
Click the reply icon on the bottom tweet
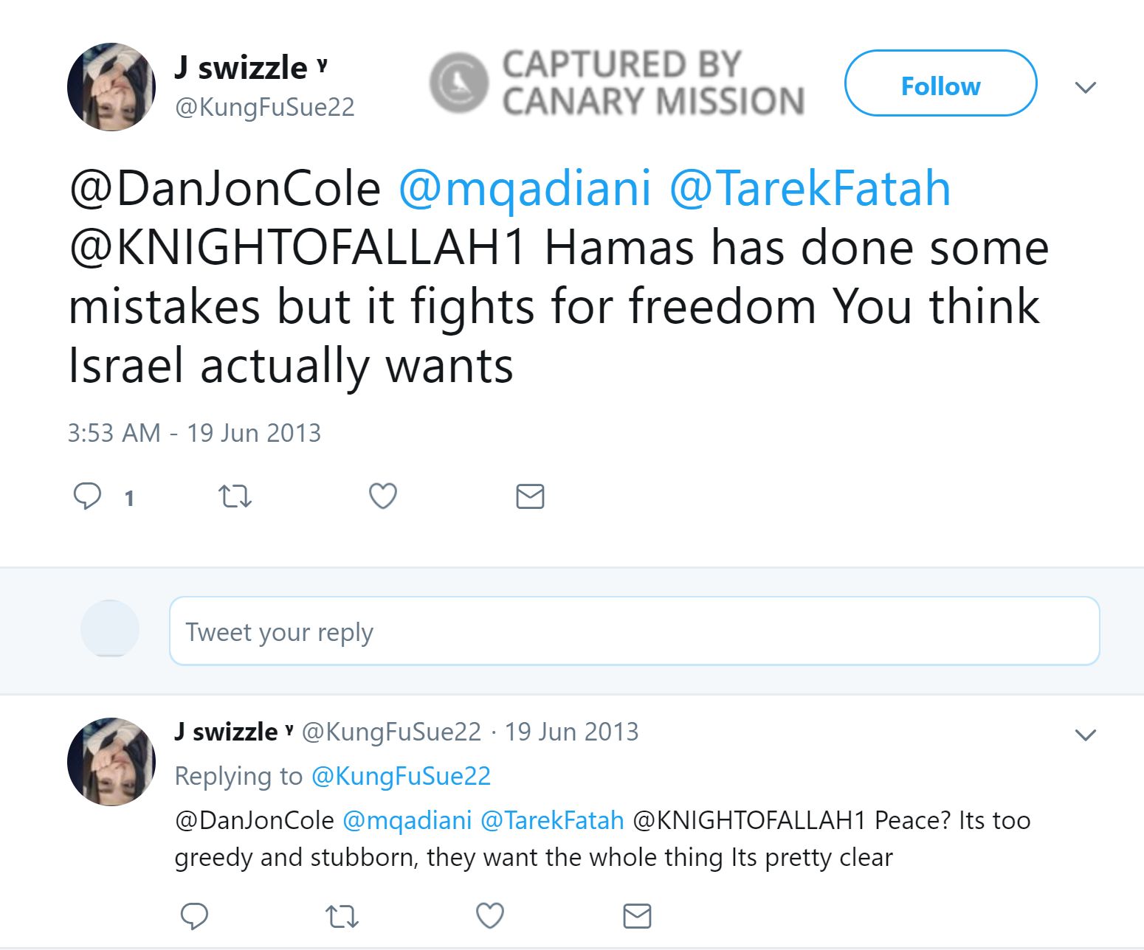(x=195, y=916)
